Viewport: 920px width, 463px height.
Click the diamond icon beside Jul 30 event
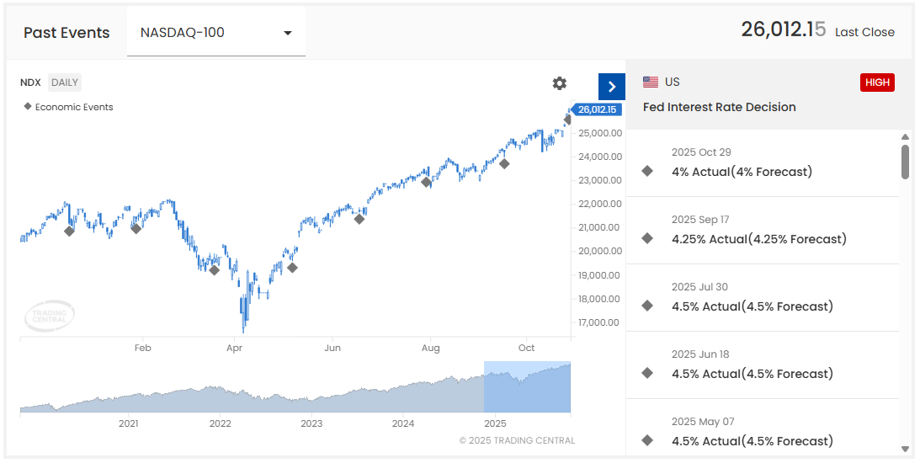pyautogui.click(x=647, y=306)
